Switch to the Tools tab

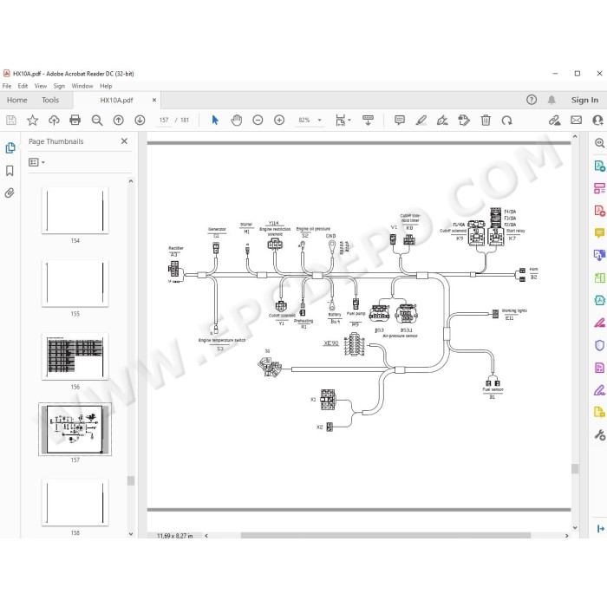coord(50,100)
